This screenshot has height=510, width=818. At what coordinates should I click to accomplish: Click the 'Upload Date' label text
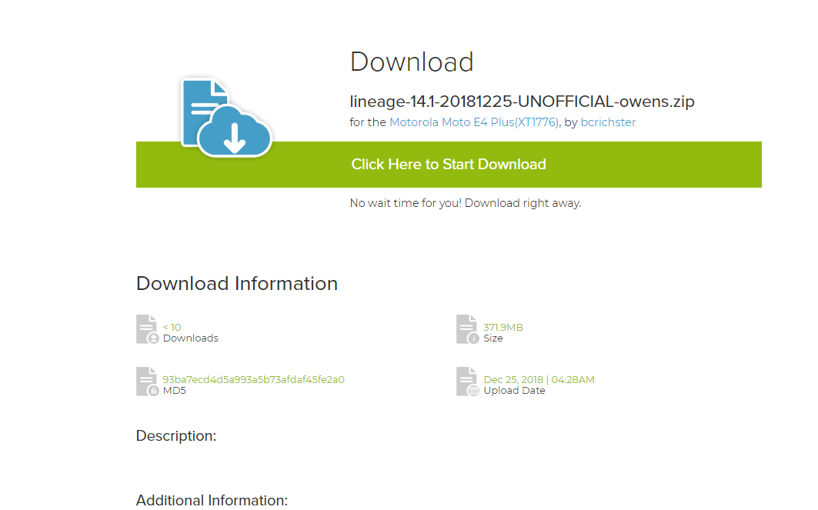click(x=514, y=391)
